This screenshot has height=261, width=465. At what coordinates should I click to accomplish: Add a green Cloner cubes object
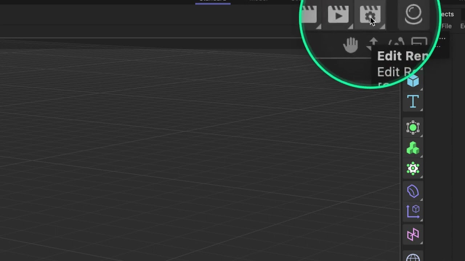pos(413,148)
